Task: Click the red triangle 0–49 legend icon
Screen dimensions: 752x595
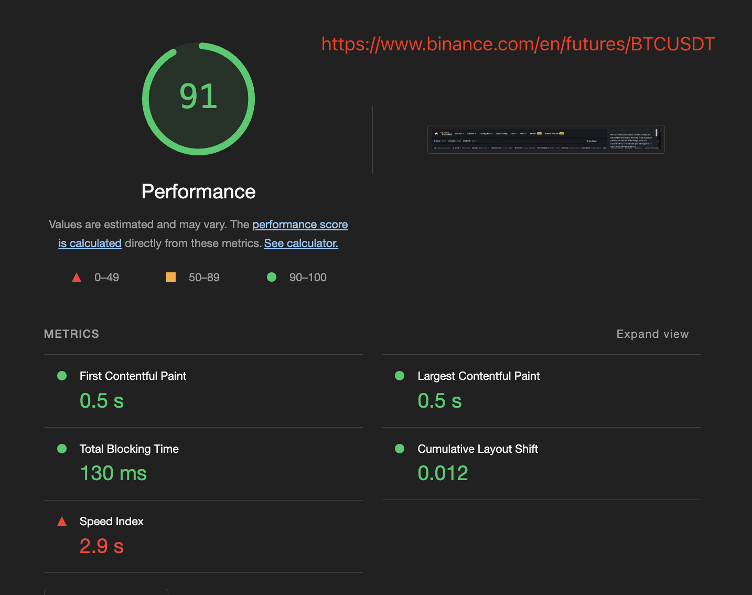Action: point(77,277)
